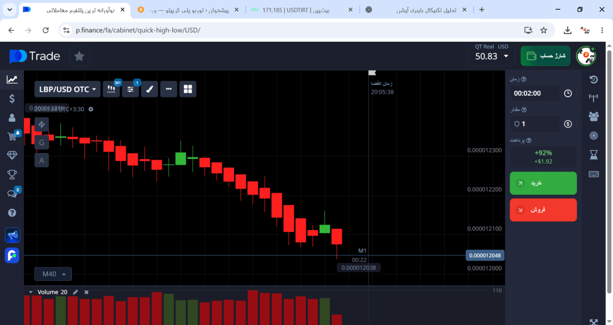
Task: Open the dollar finance section in sidebar
Action: (x=12, y=99)
